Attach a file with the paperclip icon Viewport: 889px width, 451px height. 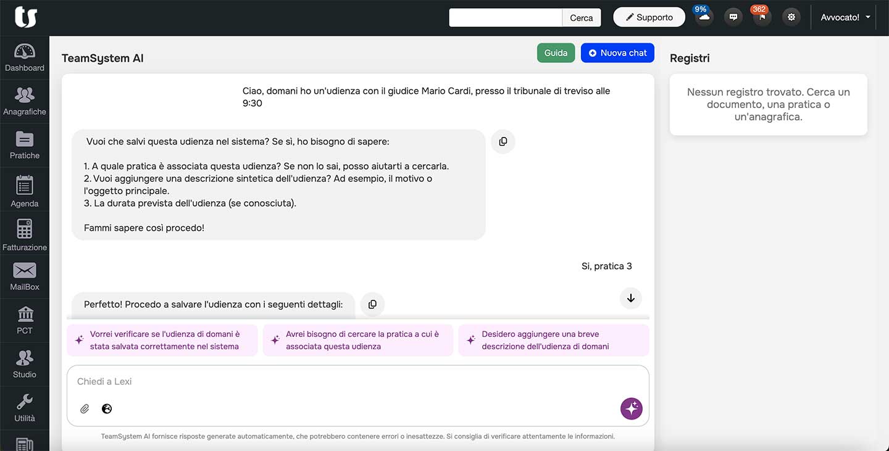pos(85,408)
